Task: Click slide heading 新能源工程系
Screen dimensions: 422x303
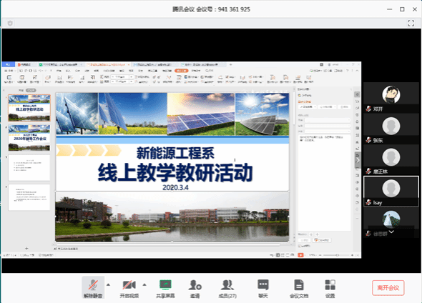Action: point(175,153)
